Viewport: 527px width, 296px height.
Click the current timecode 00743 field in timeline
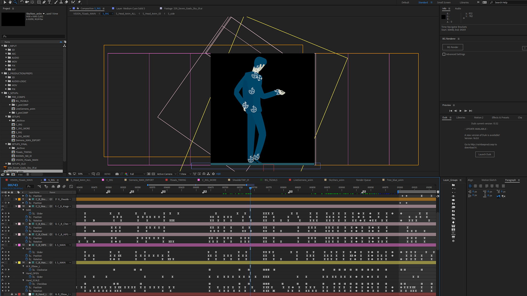(x=13, y=185)
